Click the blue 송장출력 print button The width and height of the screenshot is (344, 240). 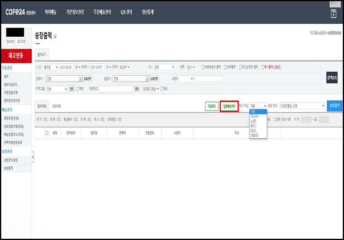(334, 106)
